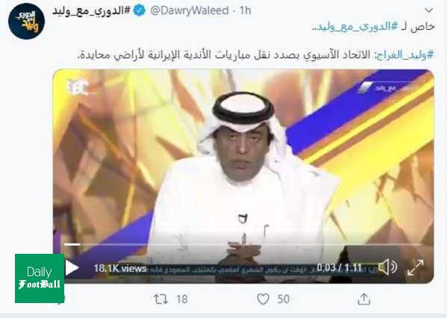This screenshot has width=448, height=318.
Task: Open the bold account display name
Action: [91, 11]
